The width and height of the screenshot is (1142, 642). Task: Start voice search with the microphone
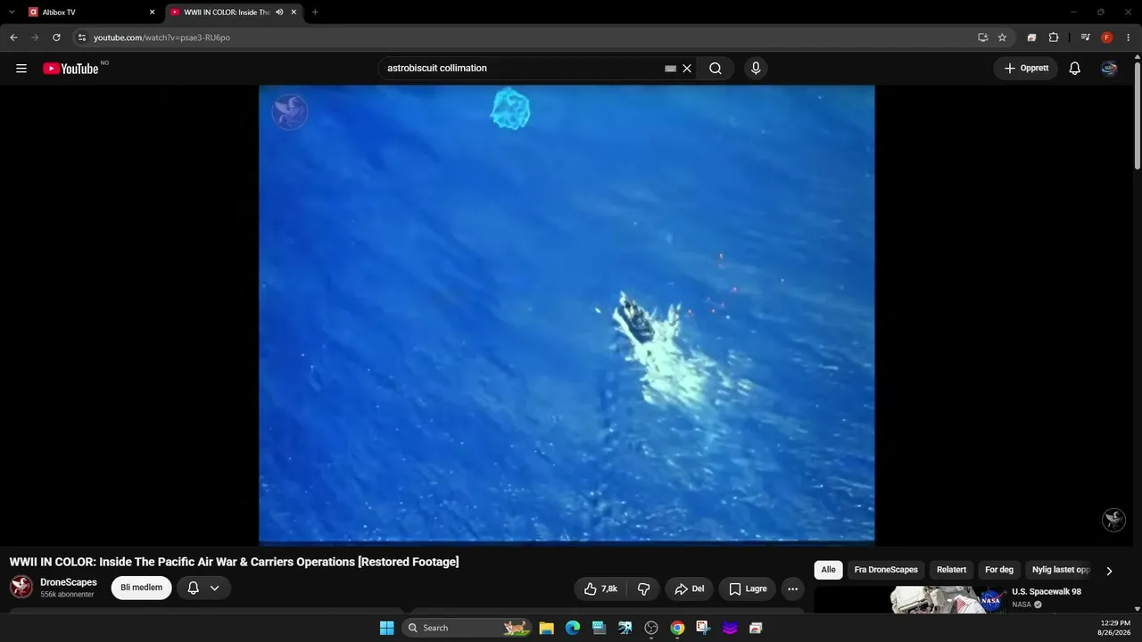tap(756, 69)
